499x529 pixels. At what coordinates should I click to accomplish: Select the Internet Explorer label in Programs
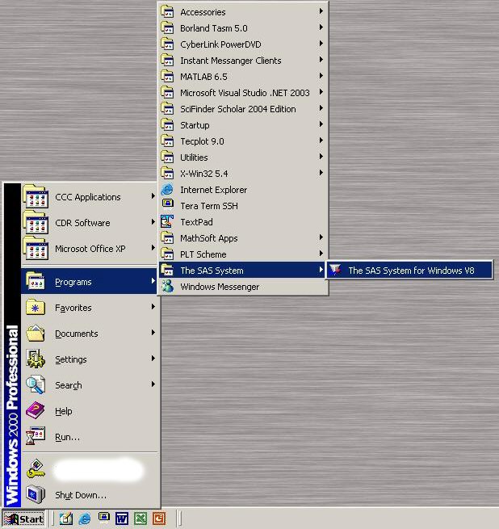tap(213, 190)
